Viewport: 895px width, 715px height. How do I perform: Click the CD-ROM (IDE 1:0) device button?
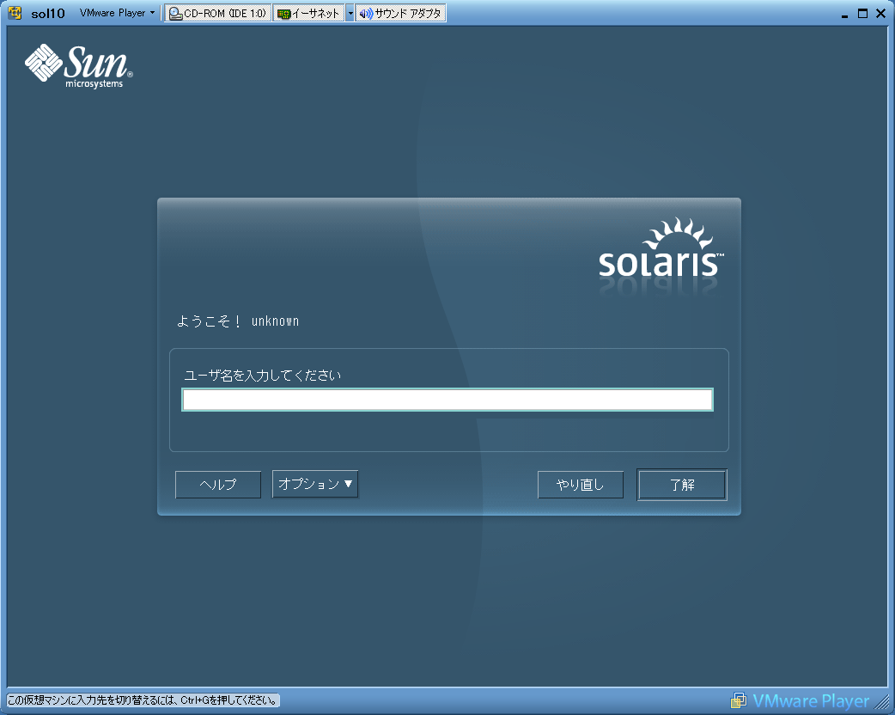point(217,13)
